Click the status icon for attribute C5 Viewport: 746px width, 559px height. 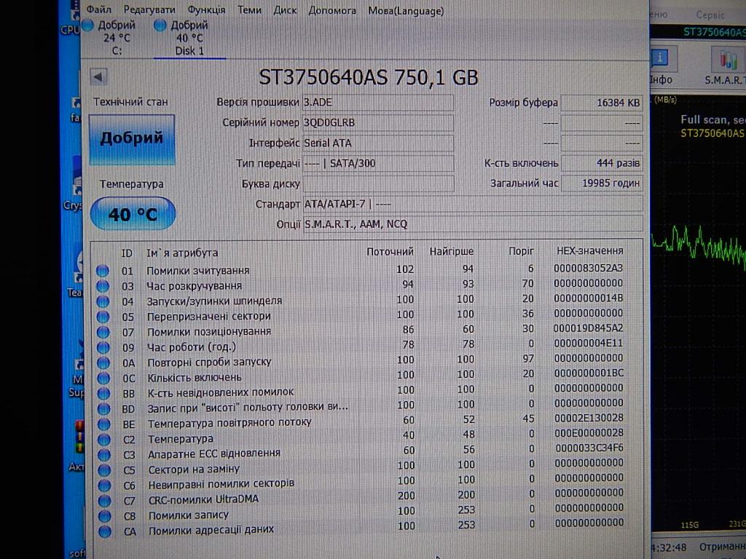[103, 470]
